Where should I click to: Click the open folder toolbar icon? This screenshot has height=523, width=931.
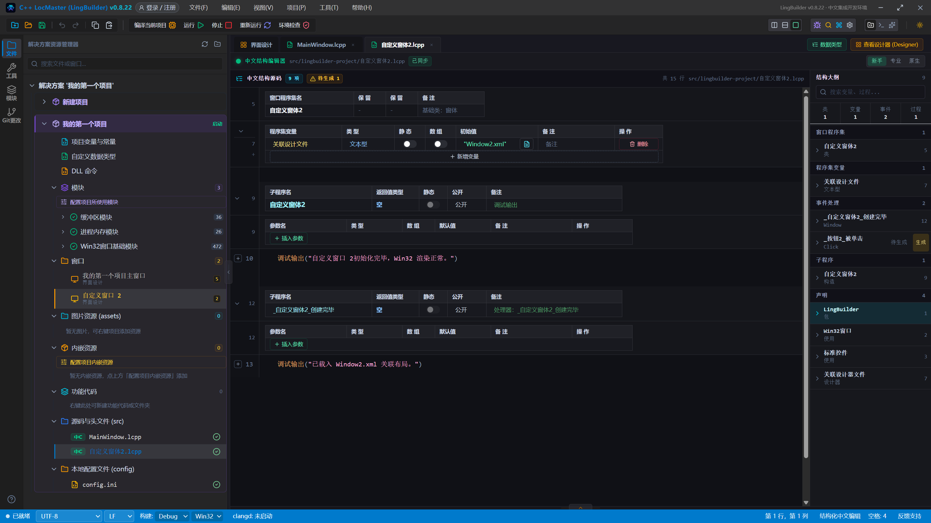pos(28,25)
